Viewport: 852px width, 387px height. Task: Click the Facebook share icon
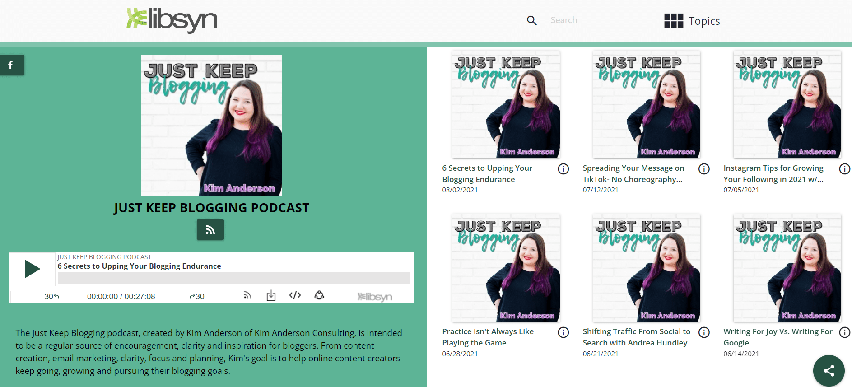(x=11, y=65)
